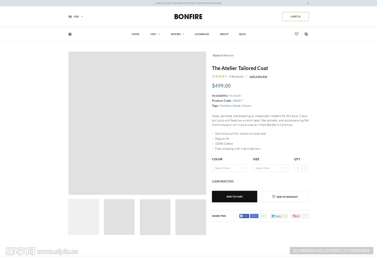
Task: Click the blue Facebook Share button
Action: pyautogui.click(x=254, y=216)
